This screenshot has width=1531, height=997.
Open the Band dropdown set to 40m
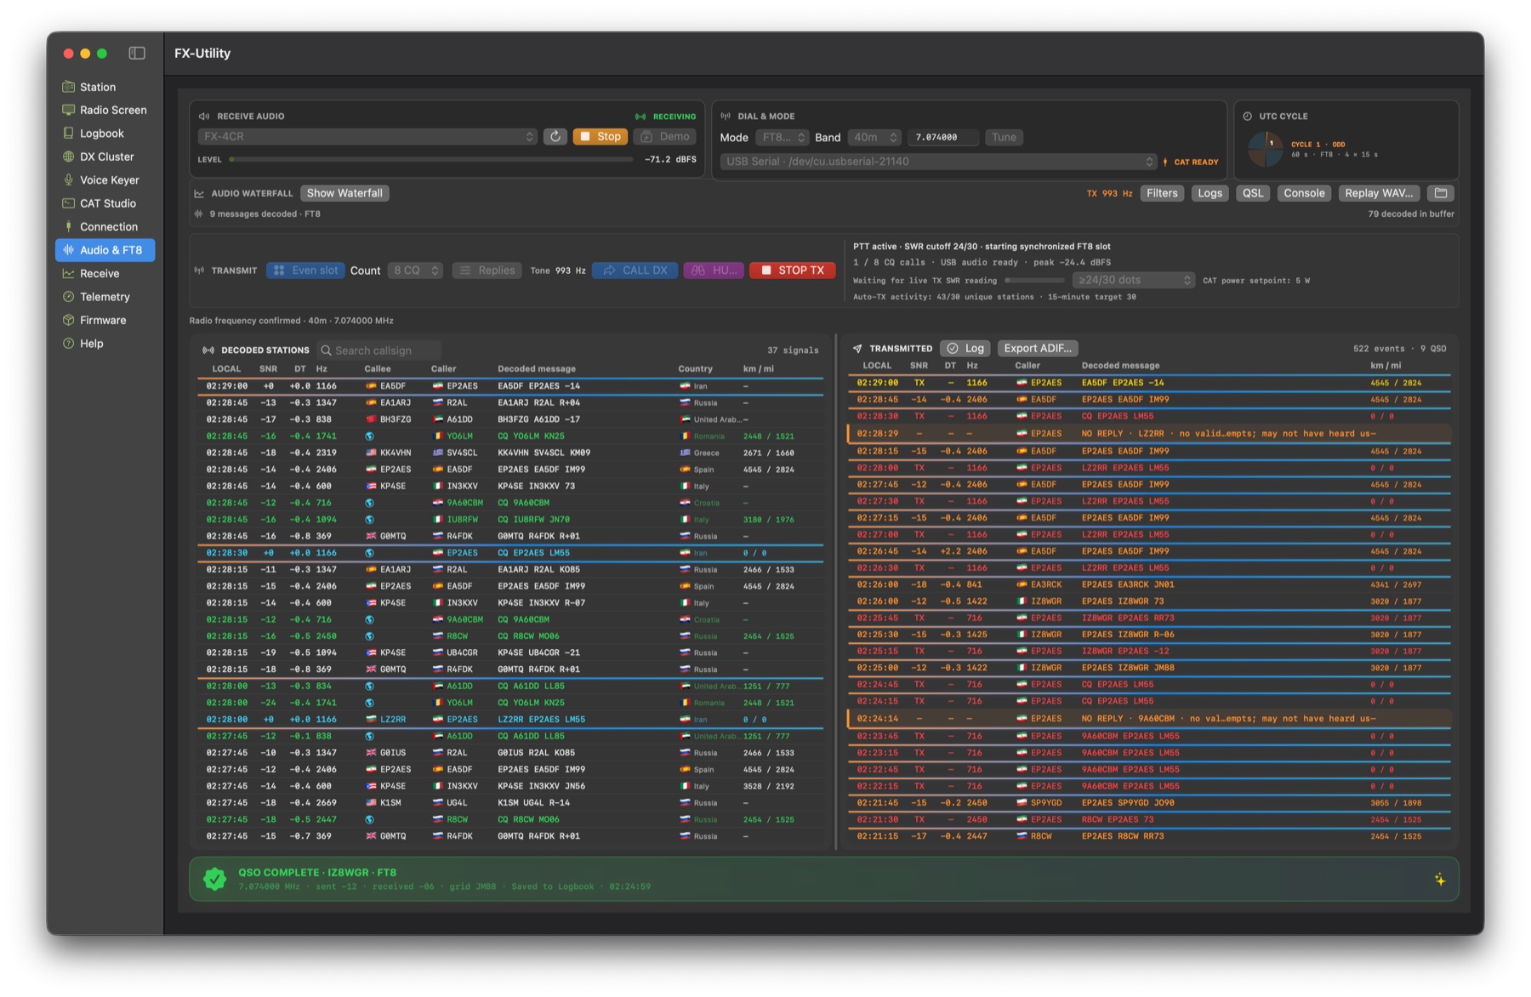(x=874, y=138)
